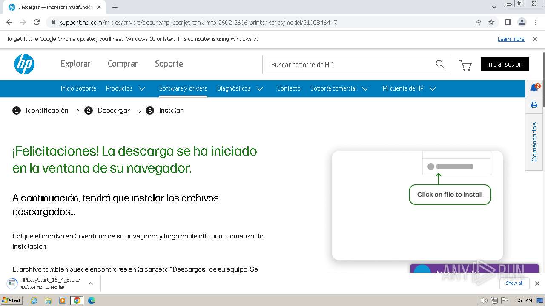Go to Inicio Soporte
545x306 pixels.
[78, 88]
